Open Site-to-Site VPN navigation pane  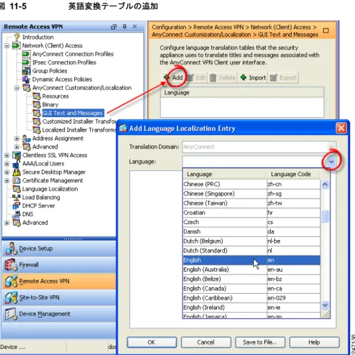tap(59, 298)
